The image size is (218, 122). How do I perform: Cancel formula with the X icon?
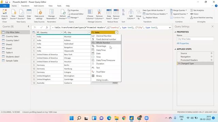tap(35, 27)
